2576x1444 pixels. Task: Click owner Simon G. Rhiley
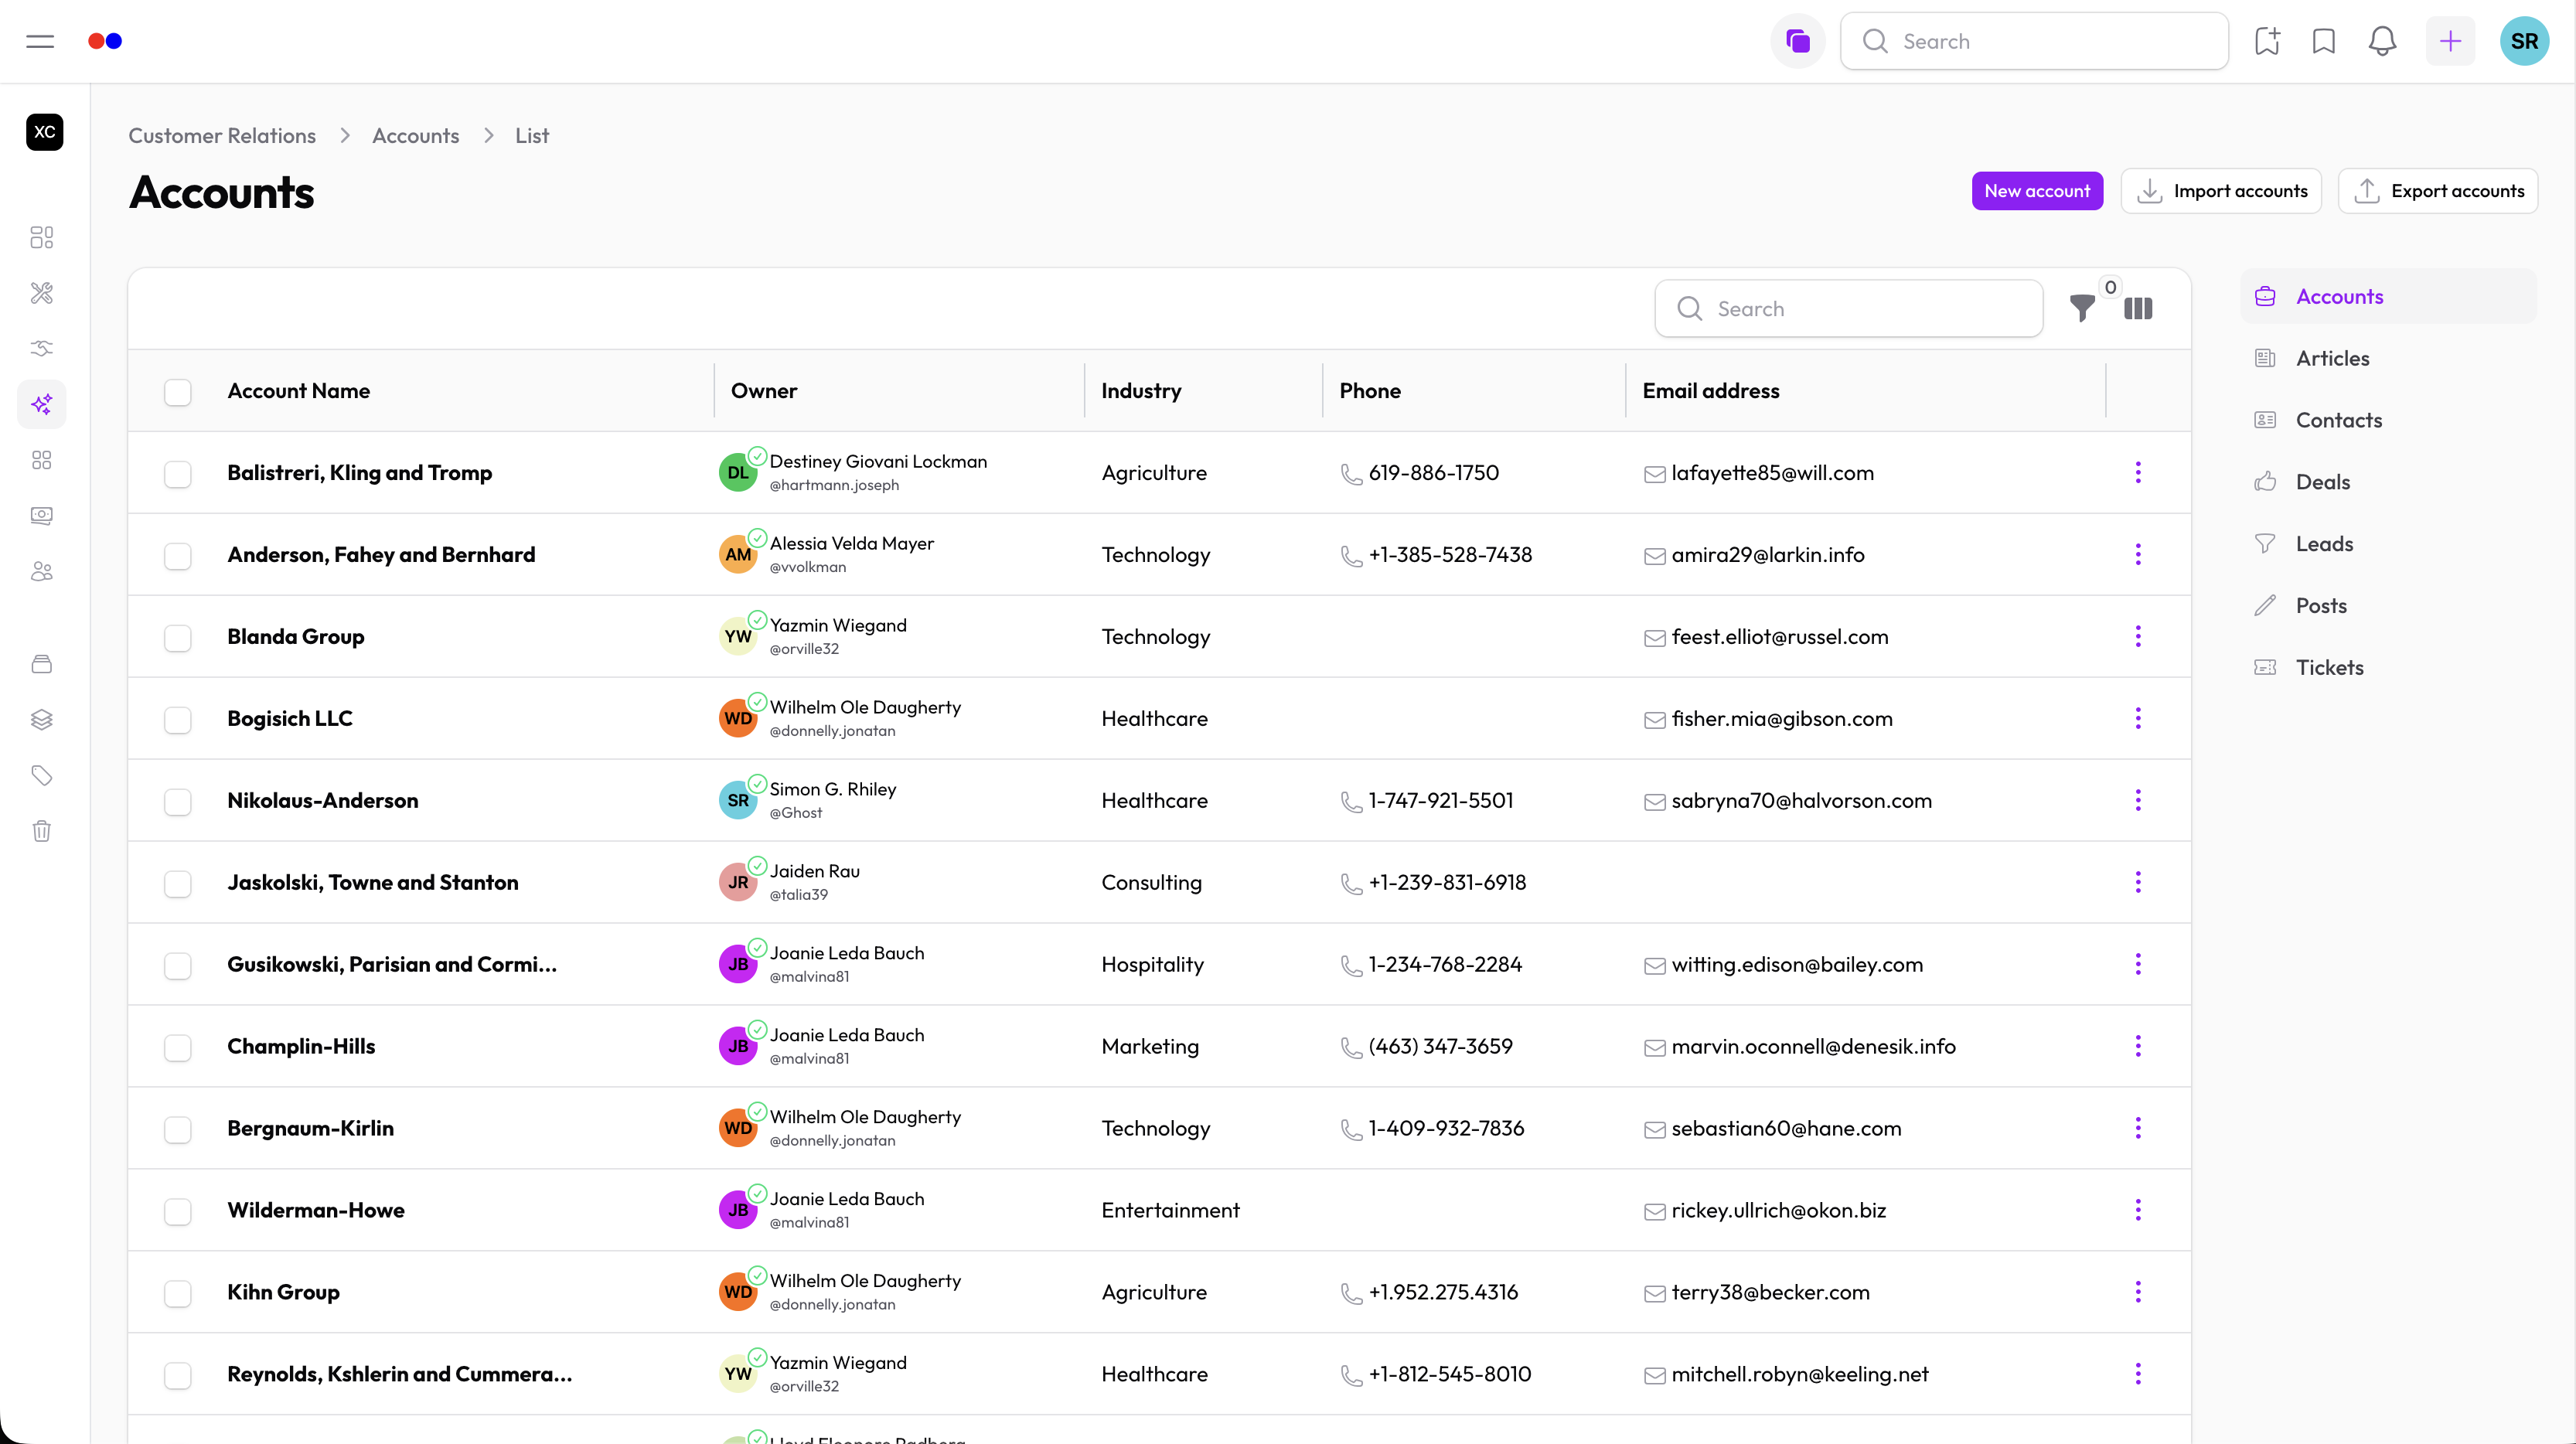coord(832,789)
